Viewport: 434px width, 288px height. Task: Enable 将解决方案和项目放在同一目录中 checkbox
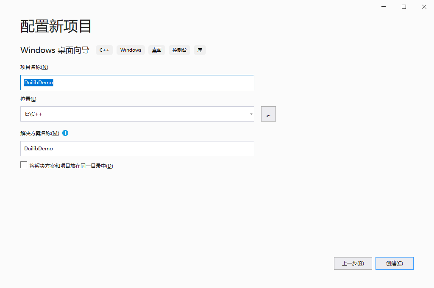pyautogui.click(x=24, y=165)
